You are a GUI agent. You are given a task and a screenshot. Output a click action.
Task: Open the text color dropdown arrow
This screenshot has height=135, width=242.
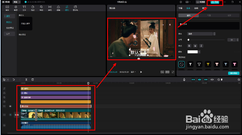[x=199, y=52]
